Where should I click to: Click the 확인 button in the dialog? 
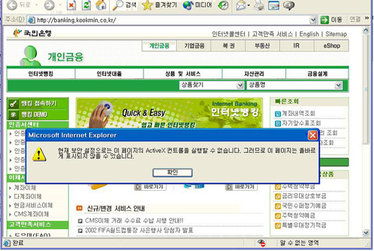click(x=173, y=173)
